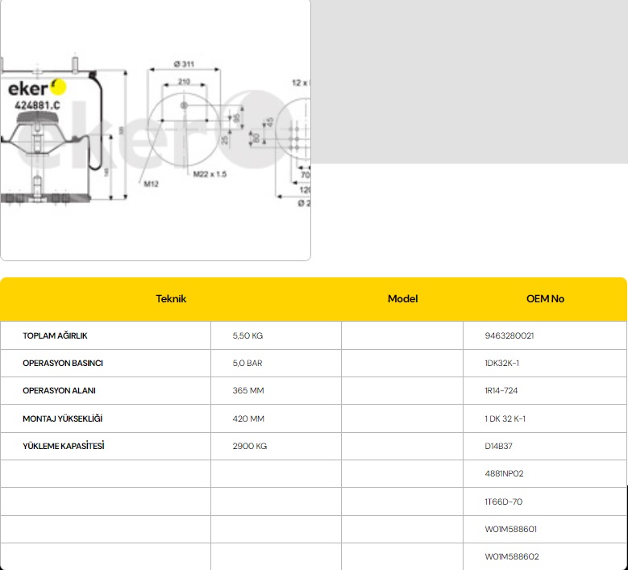Image resolution: width=628 pixels, height=570 pixels.
Task: Click OEM number W01M588602
Action: pyautogui.click(x=512, y=557)
